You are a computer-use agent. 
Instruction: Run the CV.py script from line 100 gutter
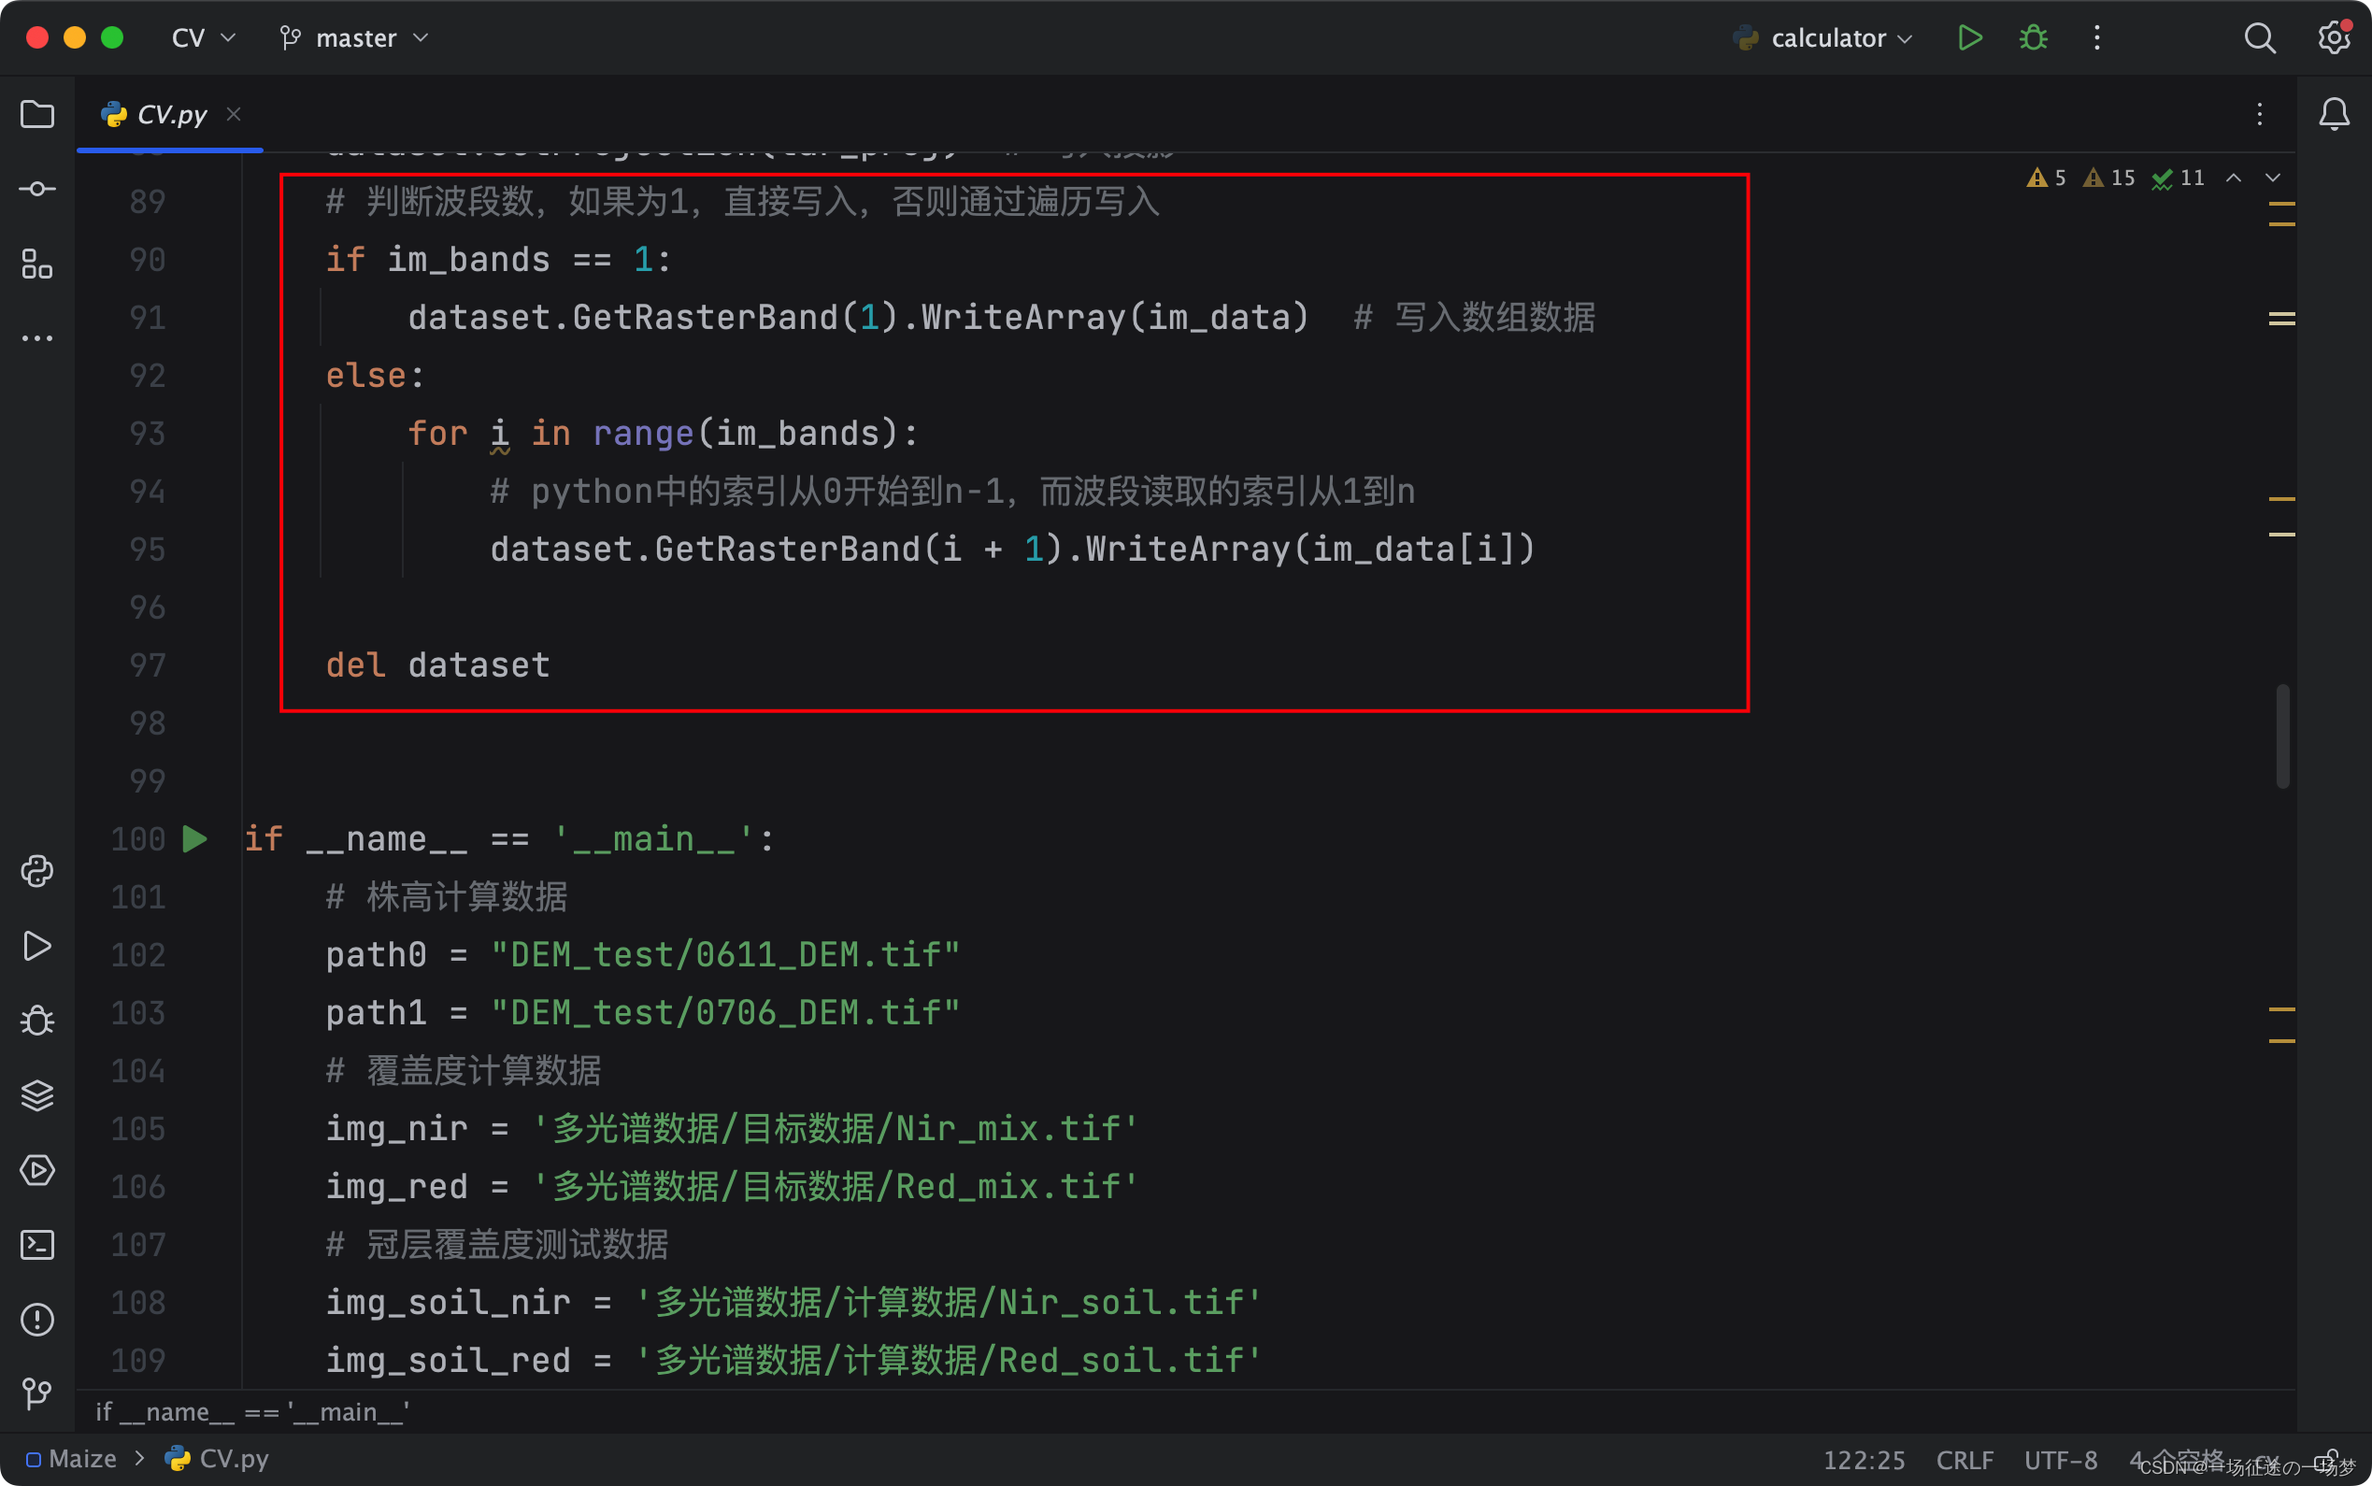pyautogui.click(x=194, y=838)
